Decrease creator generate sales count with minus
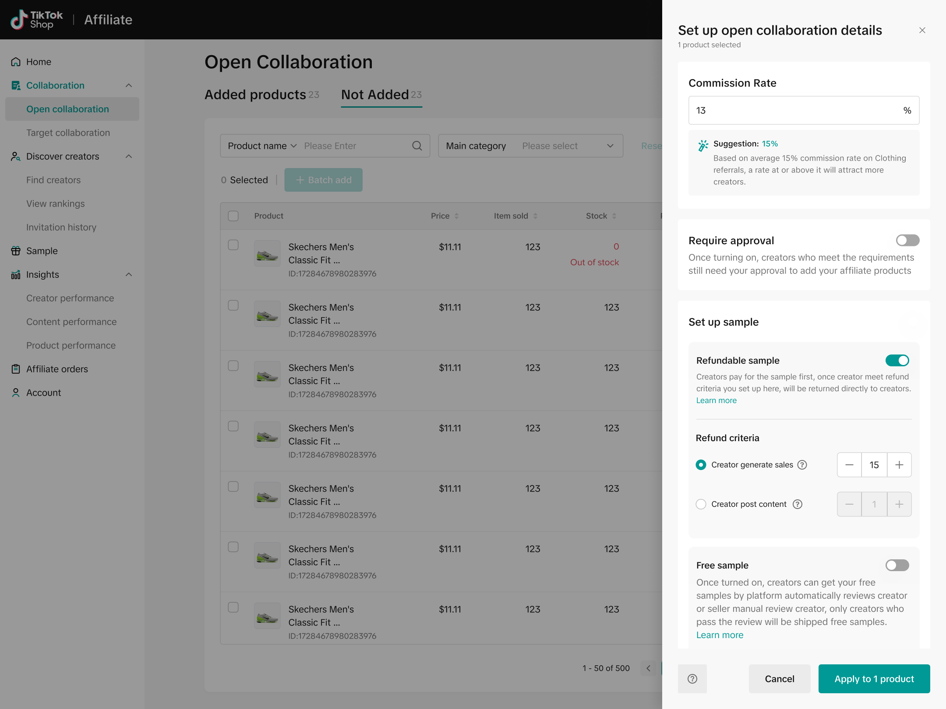Screen dimensions: 946x709 (849, 465)
